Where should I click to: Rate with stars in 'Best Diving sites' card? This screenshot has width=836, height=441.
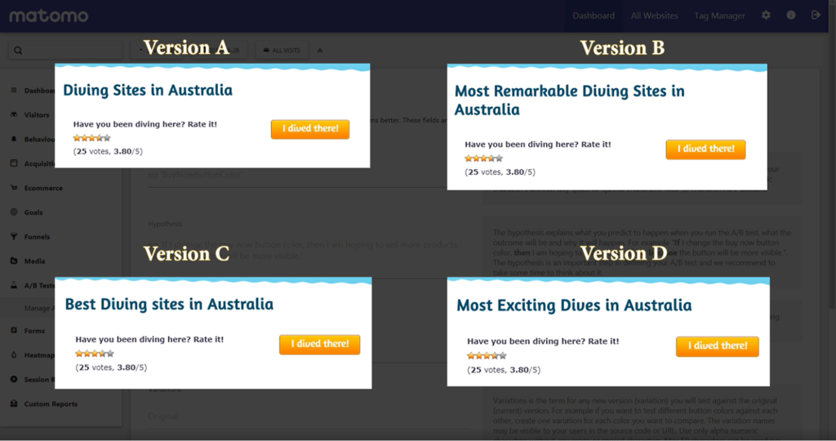pyautogui.click(x=95, y=354)
